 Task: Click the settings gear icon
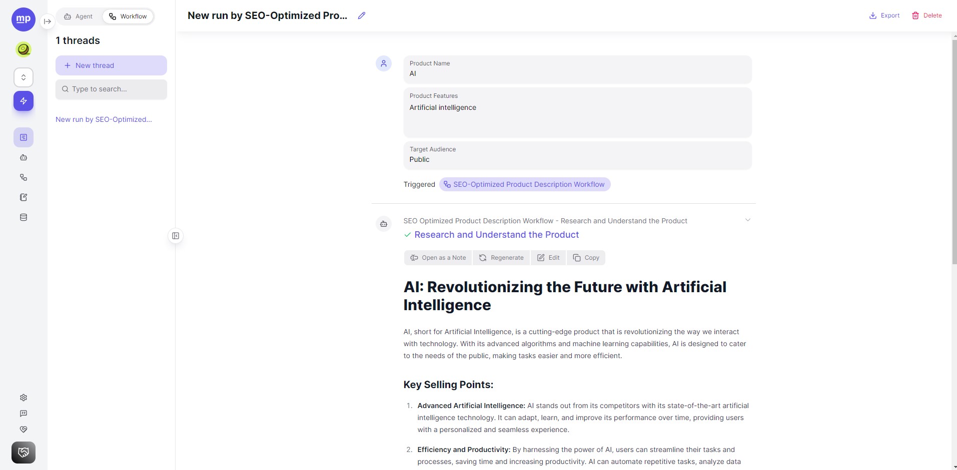(x=24, y=398)
